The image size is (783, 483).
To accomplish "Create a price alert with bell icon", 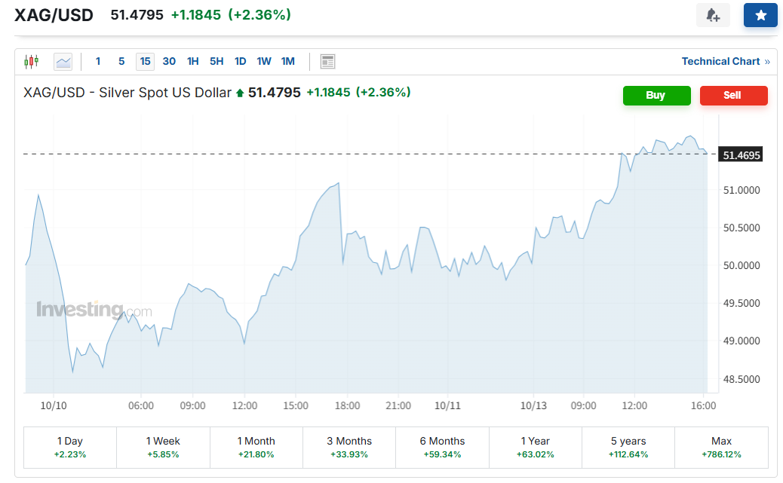I will coord(713,15).
